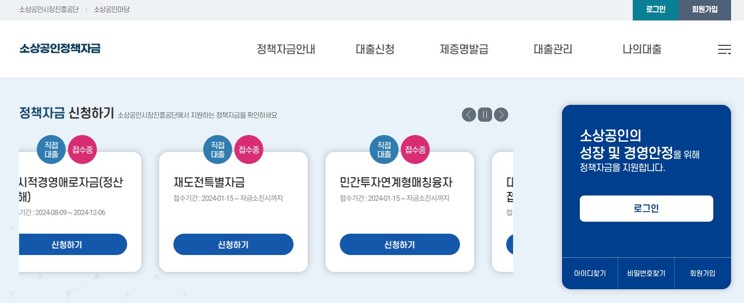Image resolution: width=744 pixels, height=303 pixels.
Task: Click 신청하기 for 재도전특별자금
Action: coord(233,244)
